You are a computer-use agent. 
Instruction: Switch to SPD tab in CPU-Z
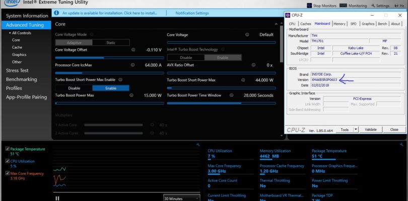[x=354, y=24]
